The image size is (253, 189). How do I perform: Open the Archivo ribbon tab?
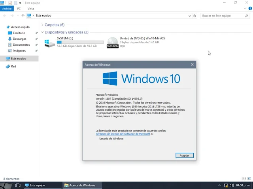pyautogui.click(x=7, y=9)
